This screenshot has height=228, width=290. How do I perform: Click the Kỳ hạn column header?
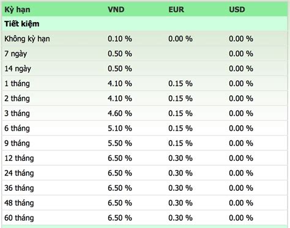coord(17,10)
